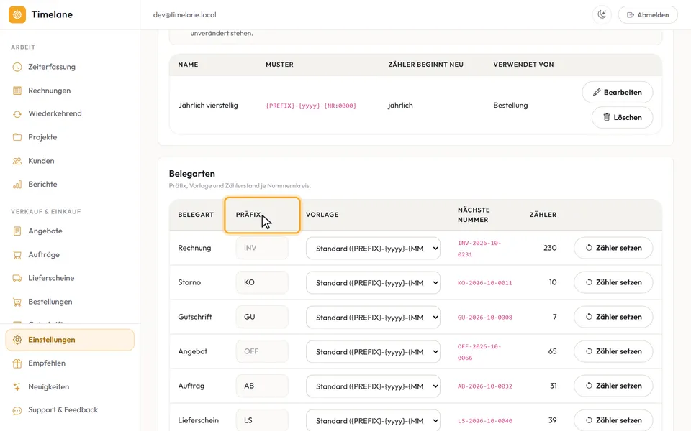This screenshot has height=431, width=691.
Task: Click Zähler setzen for Auftrag row
Action: coord(613,386)
